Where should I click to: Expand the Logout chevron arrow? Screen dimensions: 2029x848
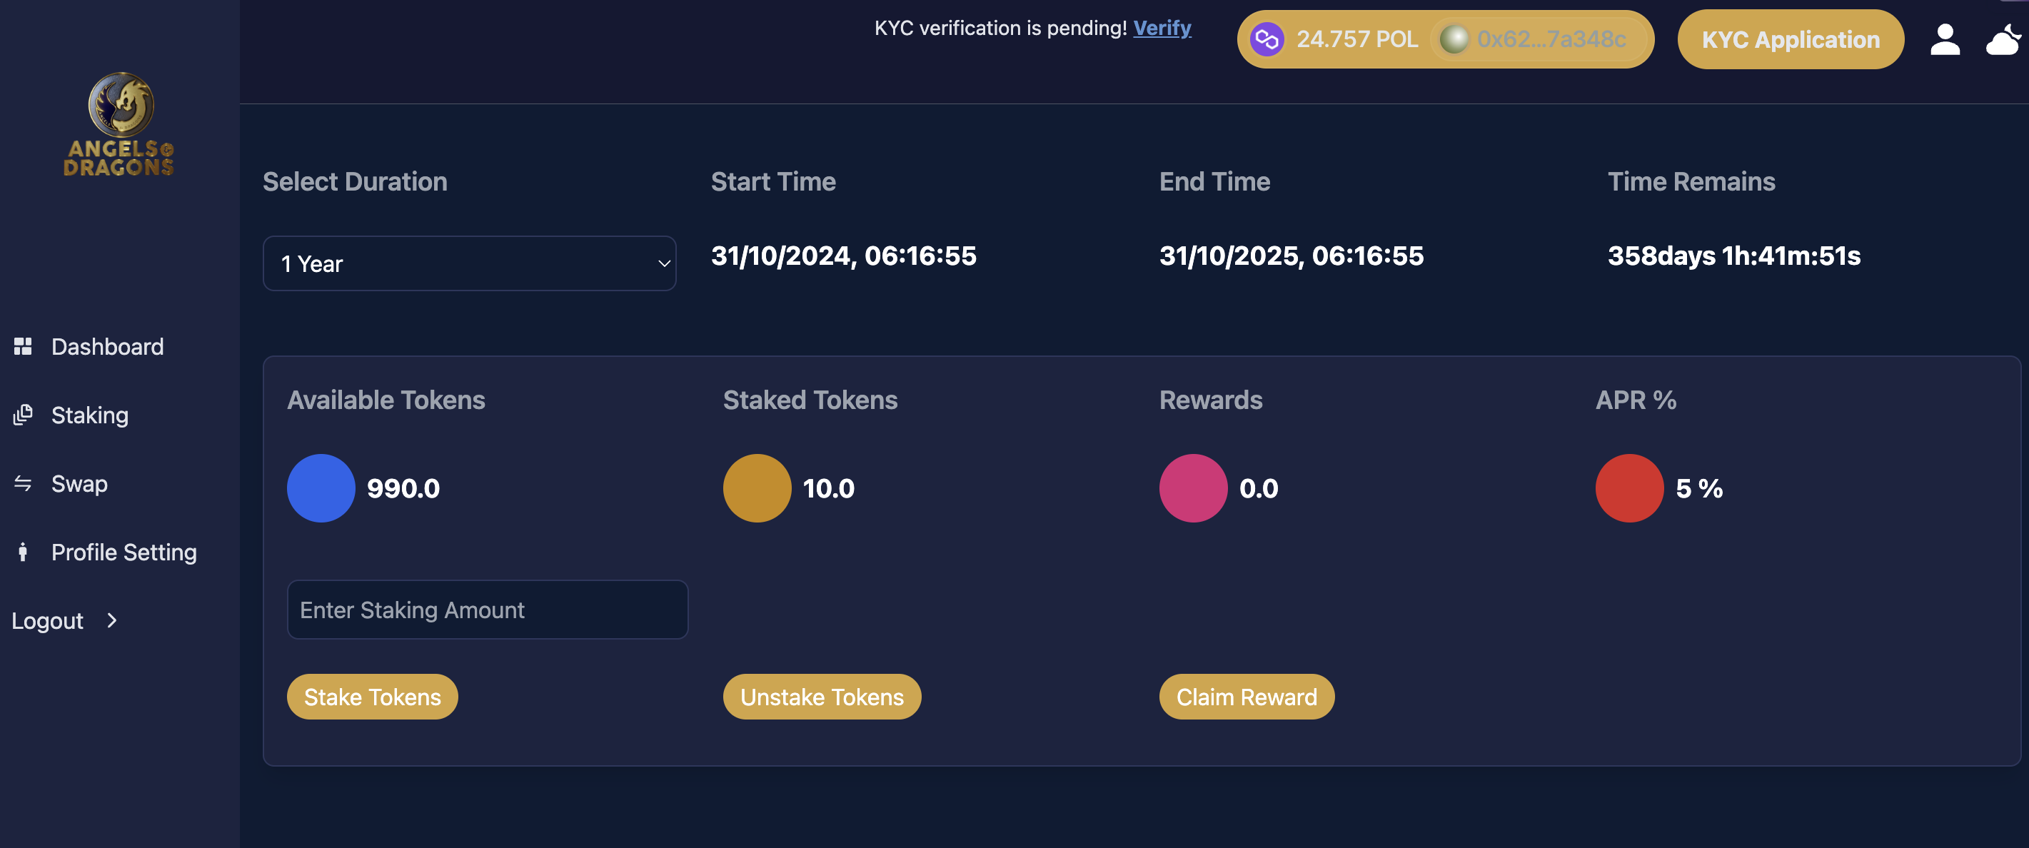click(112, 620)
